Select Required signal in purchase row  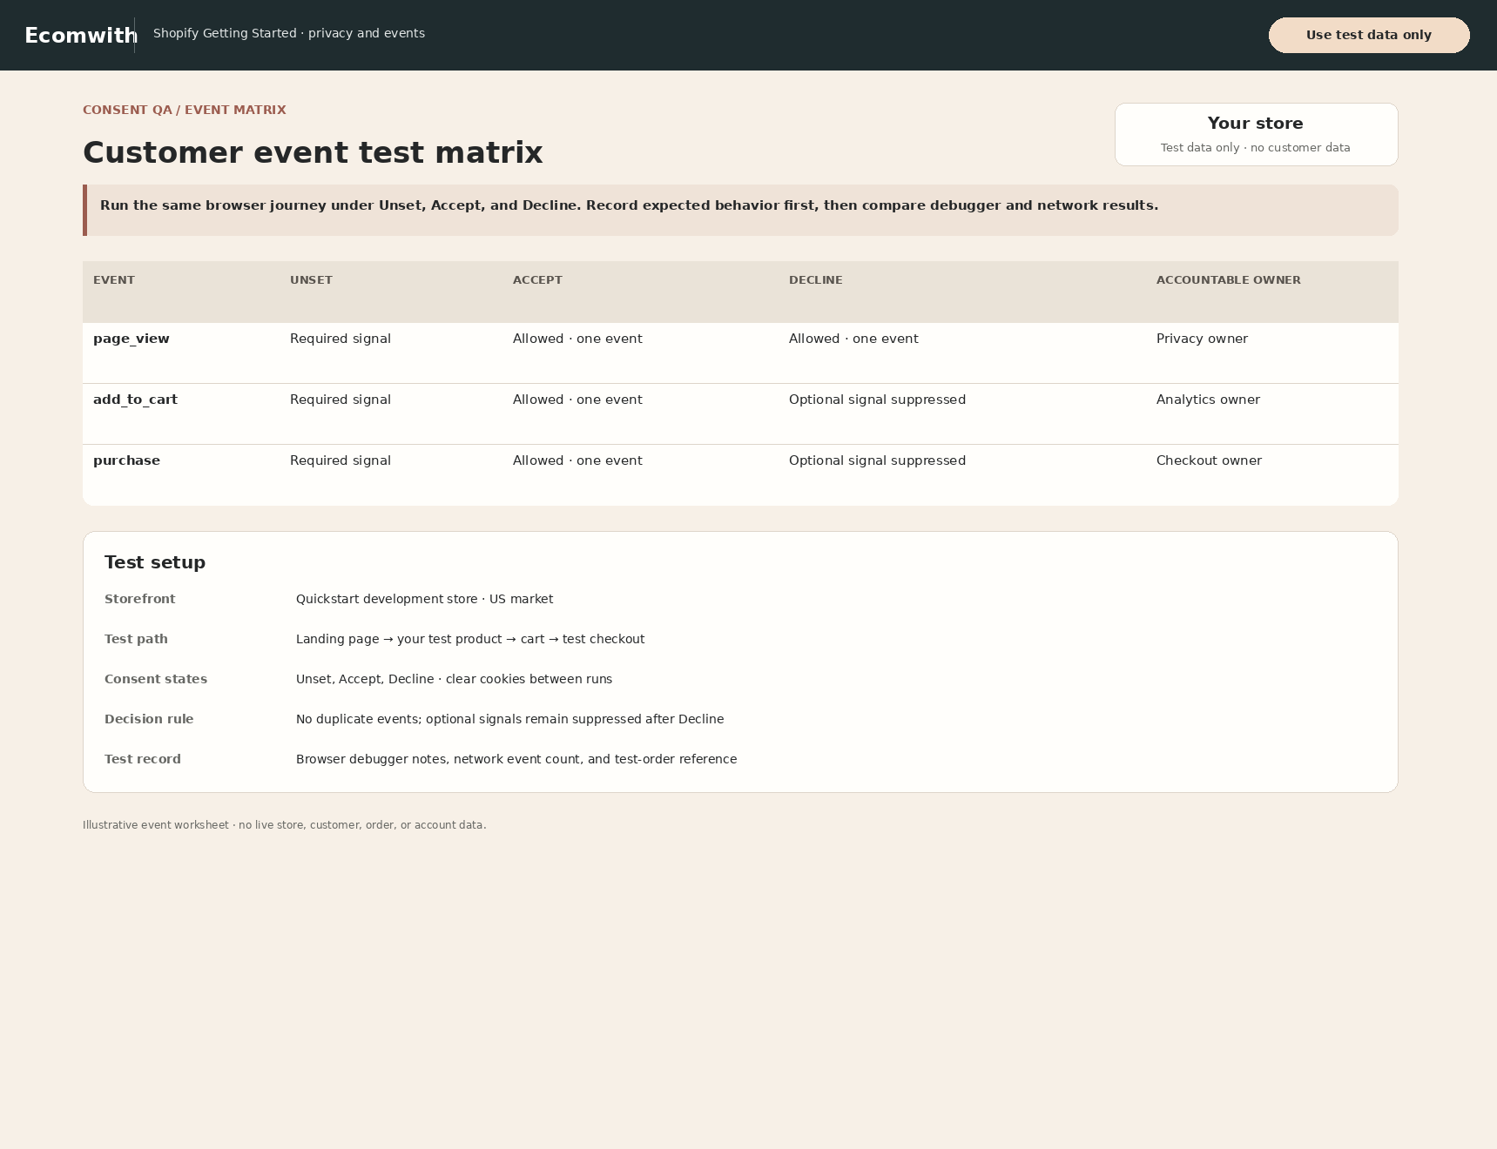(341, 460)
